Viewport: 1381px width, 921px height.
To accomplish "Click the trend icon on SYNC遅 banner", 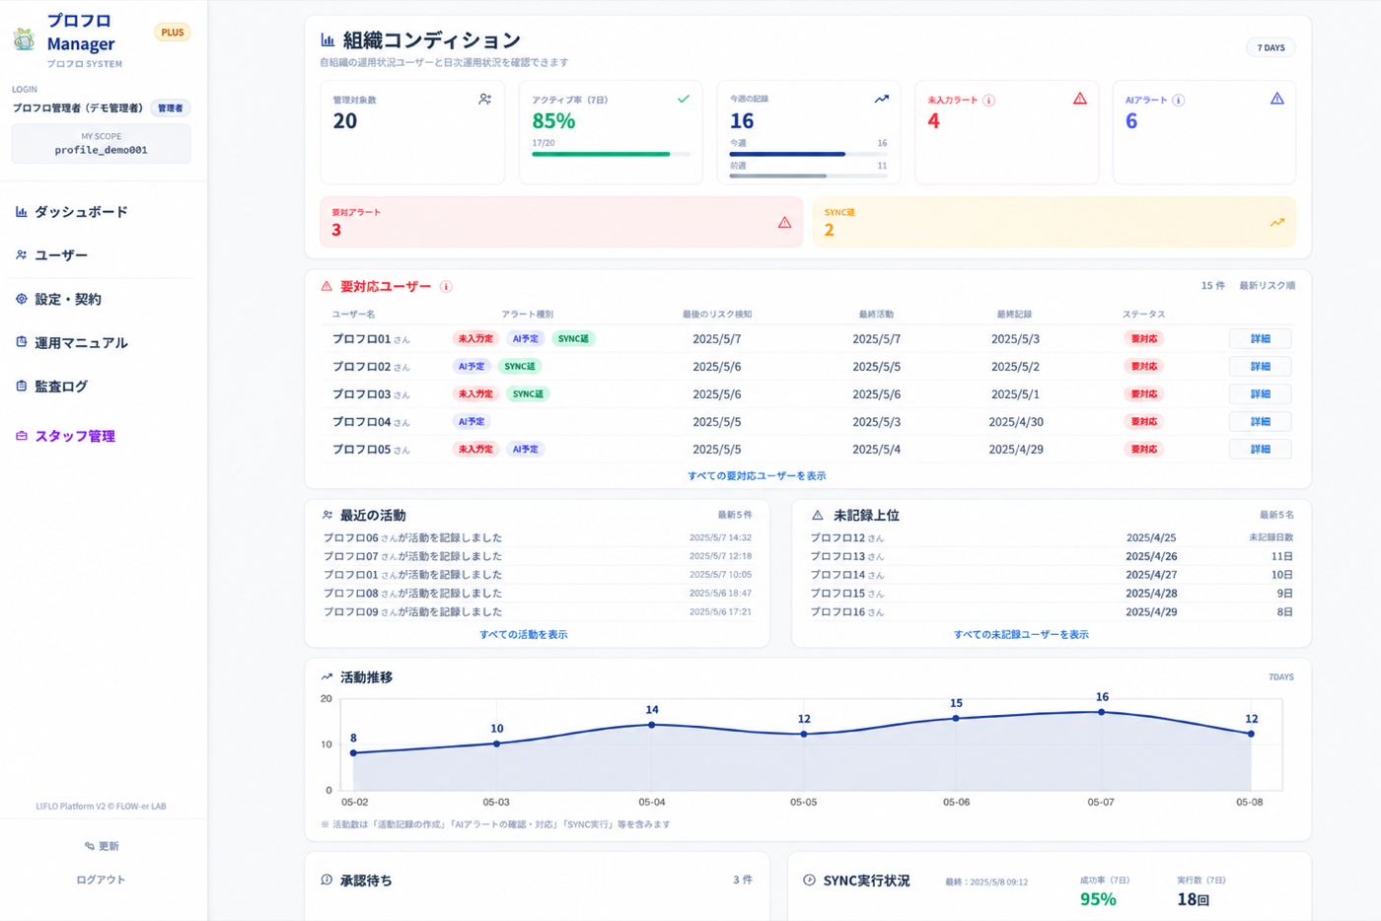I will pyautogui.click(x=1276, y=222).
